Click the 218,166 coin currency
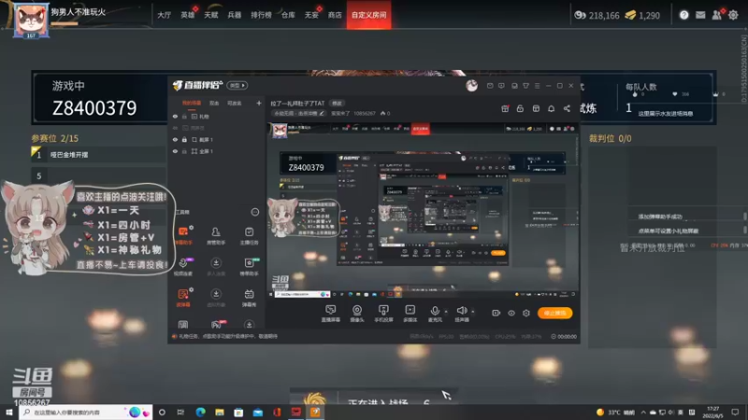748x420 pixels. pos(597,15)
